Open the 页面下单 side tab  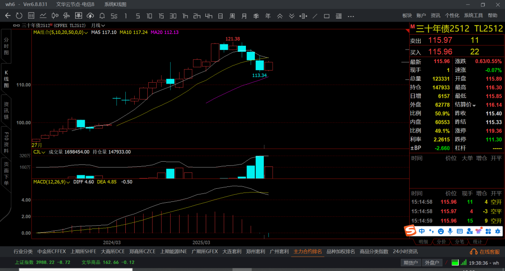(6, 174)
